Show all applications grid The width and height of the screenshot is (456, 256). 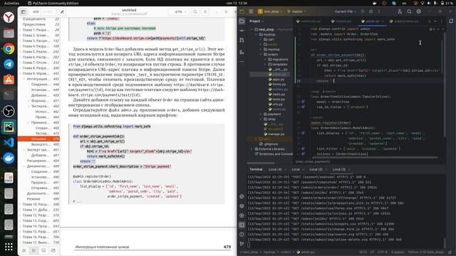coord(9,247)
